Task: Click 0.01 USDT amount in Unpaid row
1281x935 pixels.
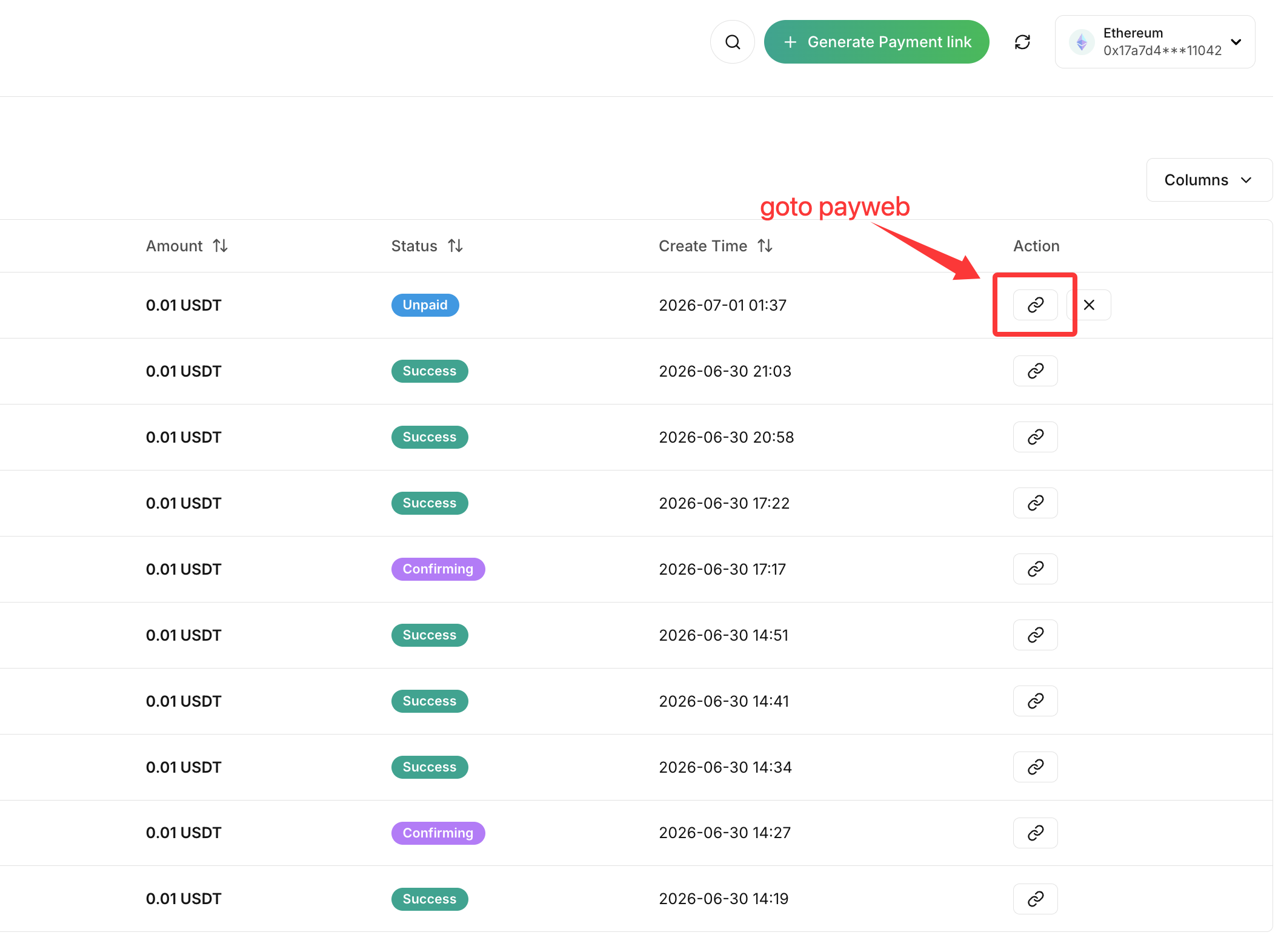Action: tap(184, 305)
